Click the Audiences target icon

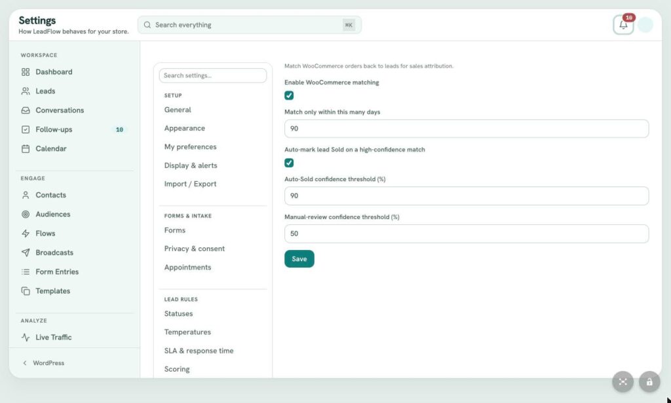pos(26,214)
